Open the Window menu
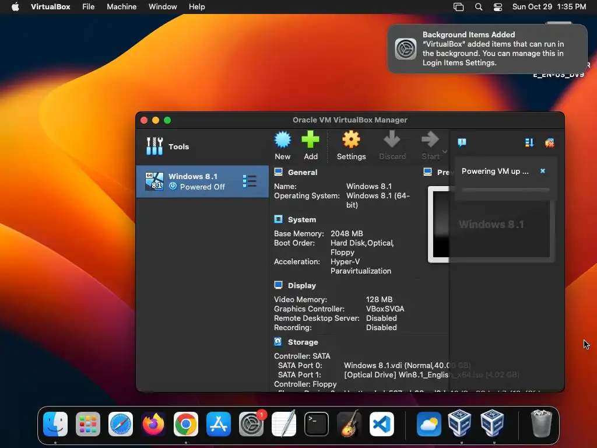This screenshot has width=597, height=448. [163, 7]
